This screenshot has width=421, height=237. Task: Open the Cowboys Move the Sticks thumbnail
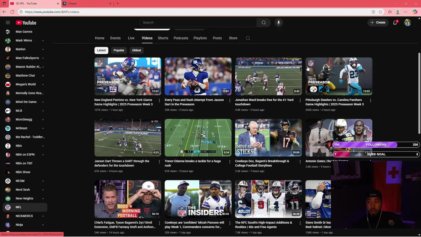[268, 138]
